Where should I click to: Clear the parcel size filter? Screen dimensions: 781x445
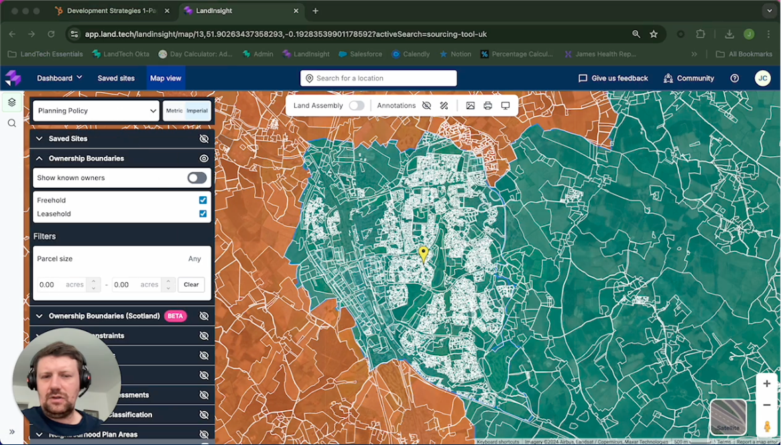pyautogui.click(x=191, y=284)
